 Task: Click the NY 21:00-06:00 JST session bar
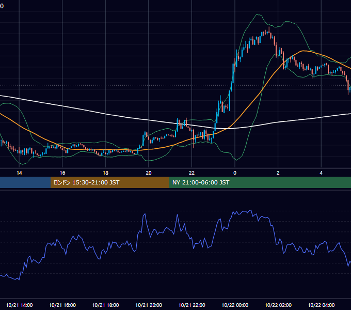tap(260, 182)
